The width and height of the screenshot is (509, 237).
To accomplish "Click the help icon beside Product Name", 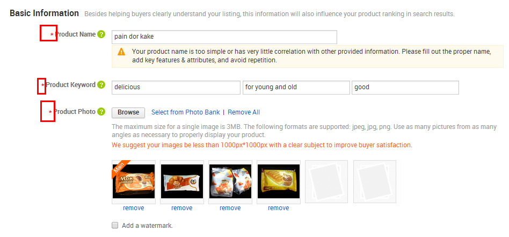I will click(101, 34).
